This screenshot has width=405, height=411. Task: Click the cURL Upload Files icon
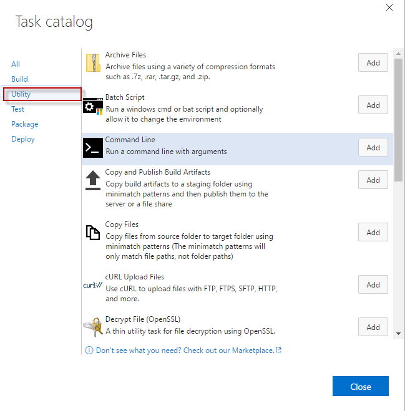[93, 285]
